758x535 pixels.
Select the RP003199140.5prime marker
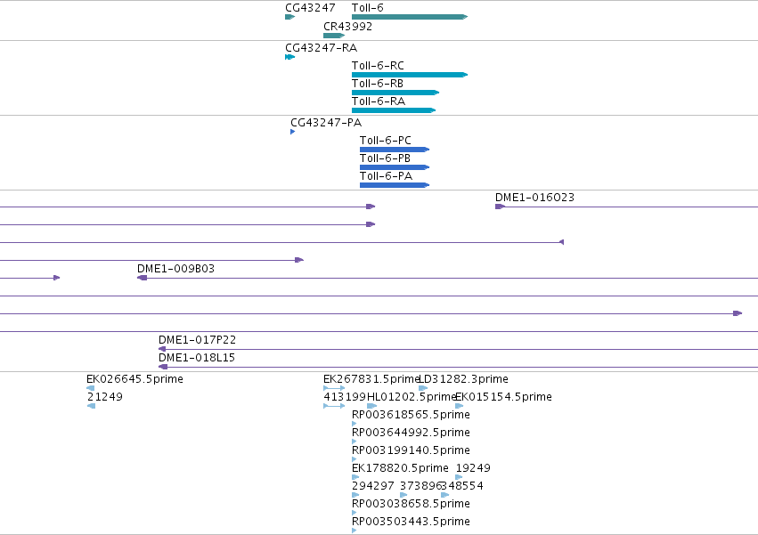pos(355,459)
